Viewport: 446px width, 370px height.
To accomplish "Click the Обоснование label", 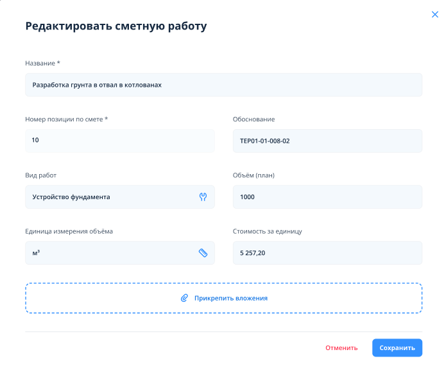I will click(253, 119).
